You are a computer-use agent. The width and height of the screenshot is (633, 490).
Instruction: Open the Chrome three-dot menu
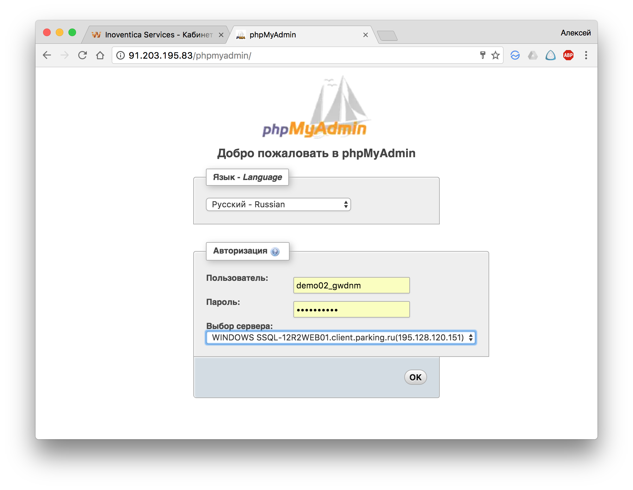click(x=586, y=55)
